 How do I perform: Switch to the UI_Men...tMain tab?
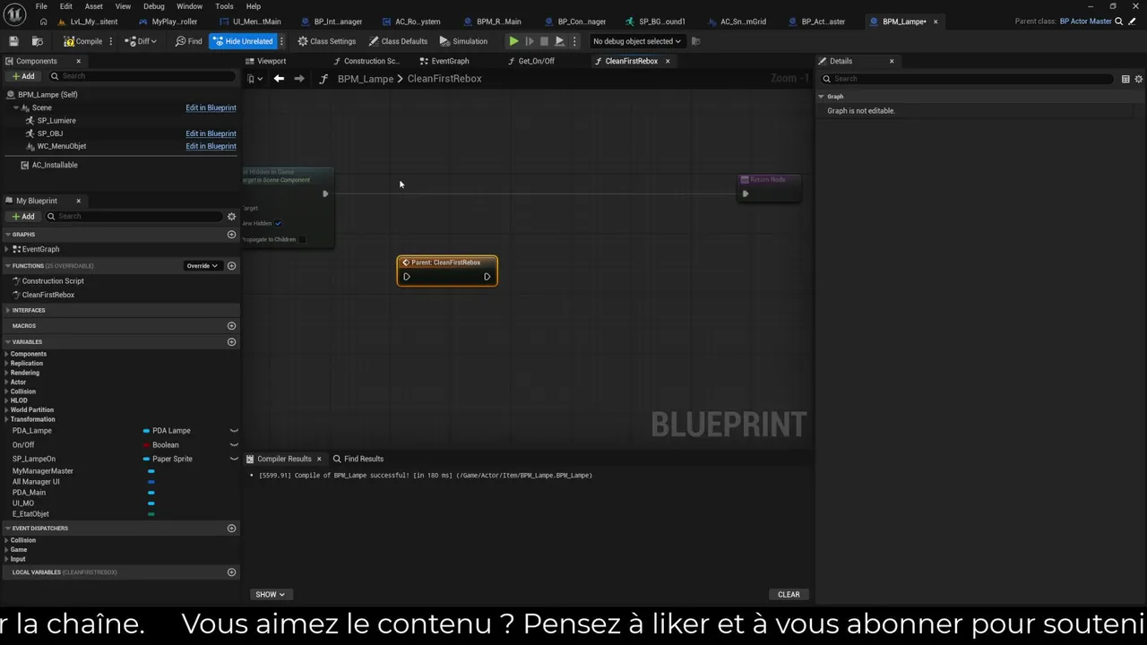pos(250,21)
